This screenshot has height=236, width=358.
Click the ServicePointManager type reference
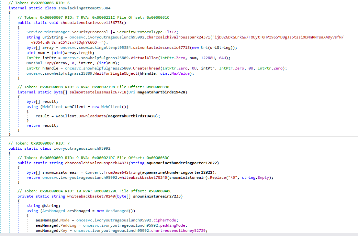pyautogui.click(x=48, y=32)
